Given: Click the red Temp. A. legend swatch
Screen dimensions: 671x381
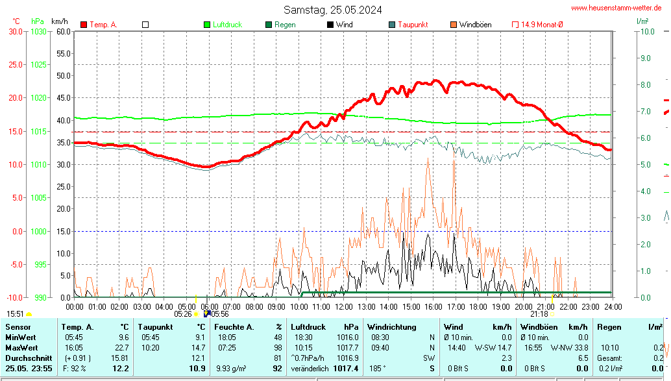Looking at the screenshot, I should pyautogui.click(x=84, y=25).
